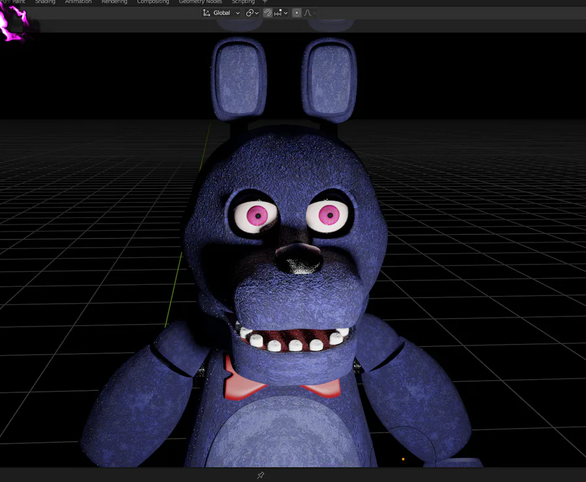Switch to the Shading workspace tab

(x=45, y=2)
